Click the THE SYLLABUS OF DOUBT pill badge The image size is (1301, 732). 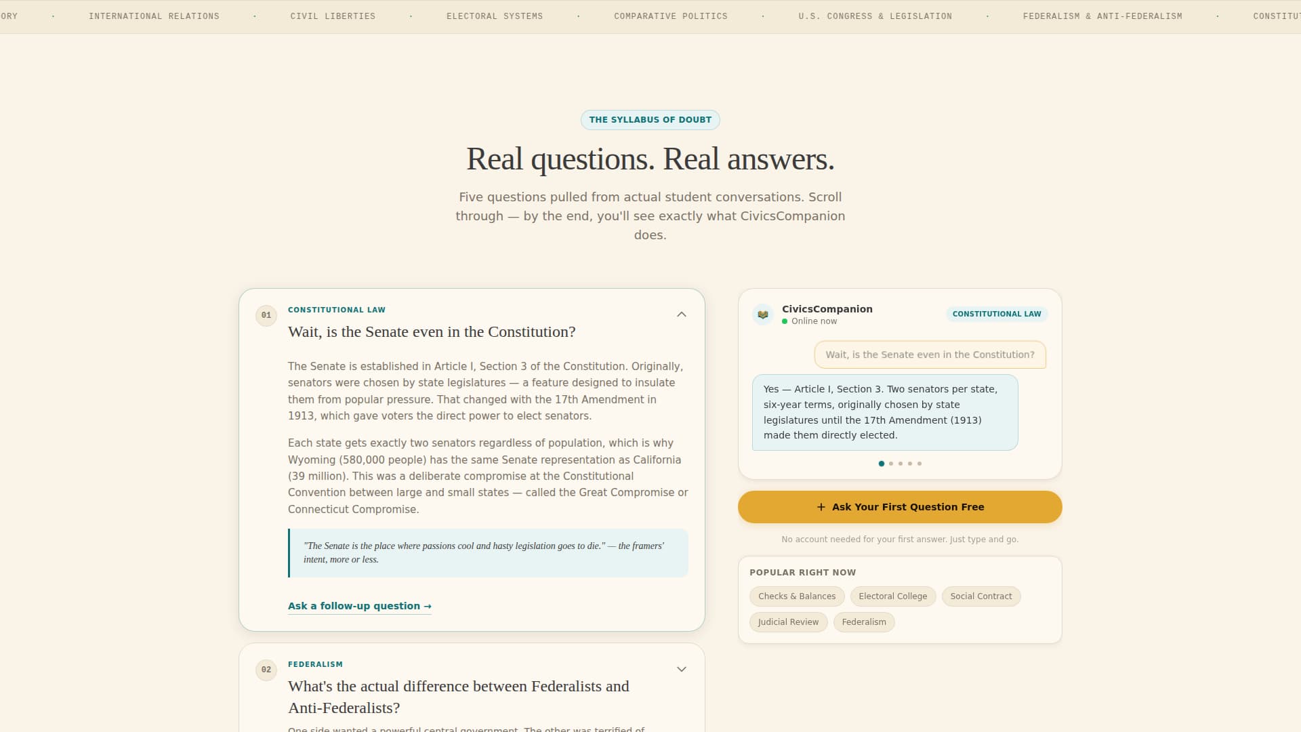coord(650,120)
